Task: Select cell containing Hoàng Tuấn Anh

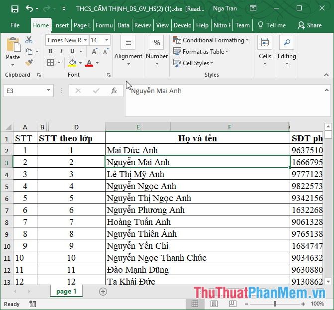Action: (x=198, y=222)
